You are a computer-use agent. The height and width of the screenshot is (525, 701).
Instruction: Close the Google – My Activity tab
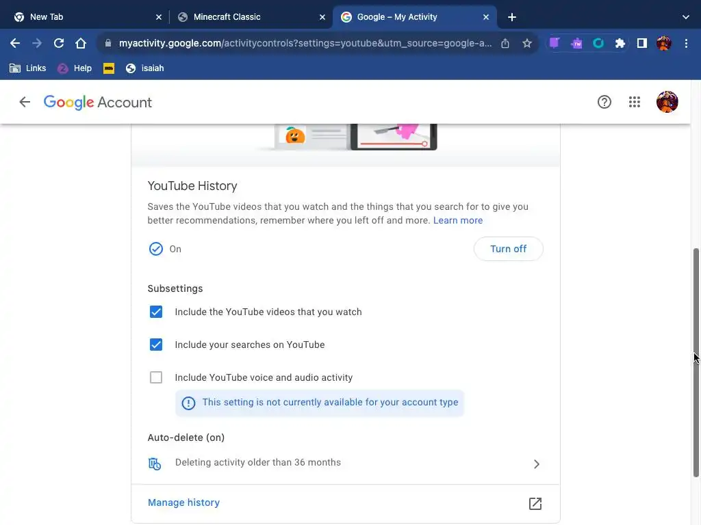pyautogui.click(x=486, y=17)
